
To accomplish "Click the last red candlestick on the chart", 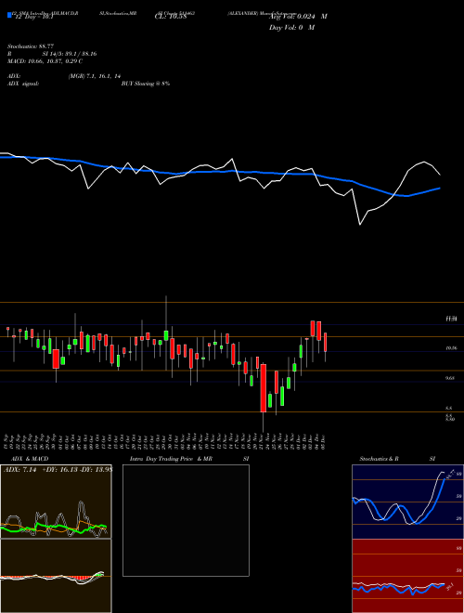I will 325,342.
